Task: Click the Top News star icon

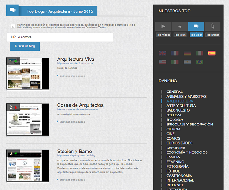Action: pyautogui.click(x=180, y=26)
